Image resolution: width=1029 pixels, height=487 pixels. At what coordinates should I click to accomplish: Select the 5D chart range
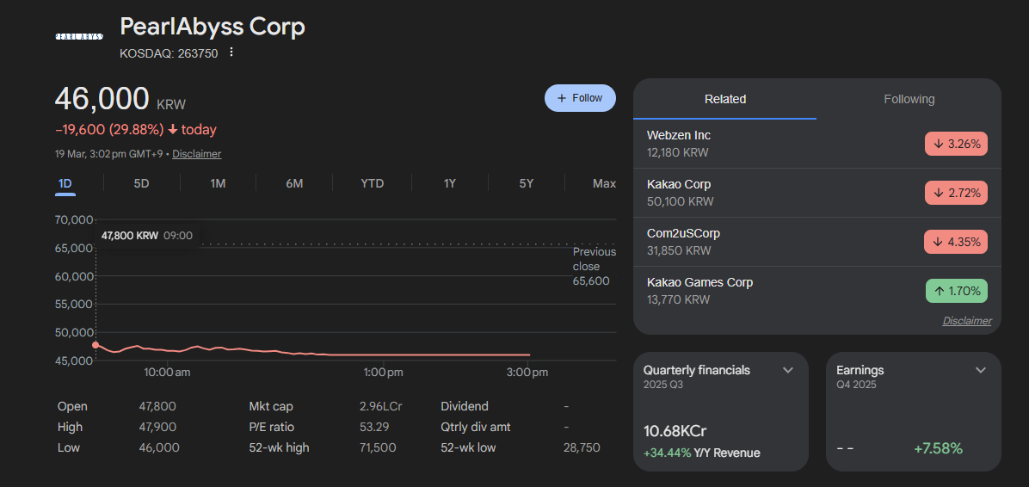141,183
